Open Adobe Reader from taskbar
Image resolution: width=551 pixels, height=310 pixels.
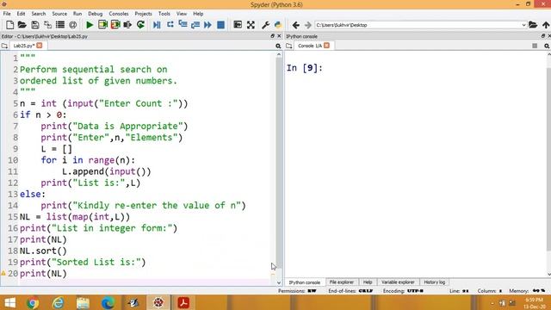click(x=183, y=302)
